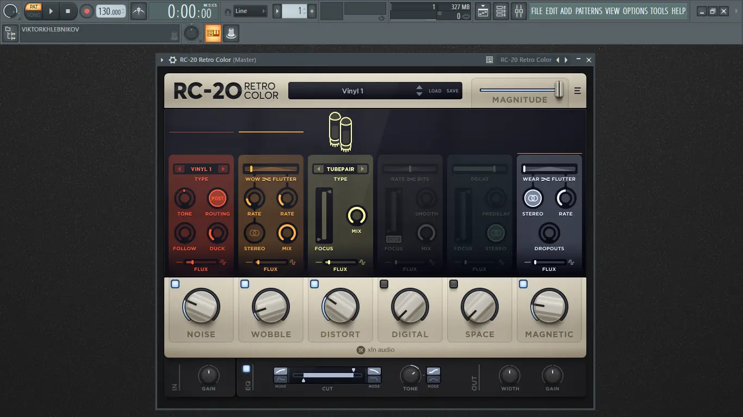Enable the NOISE module checkbox

pyautogui.click(x=175, y=283)
